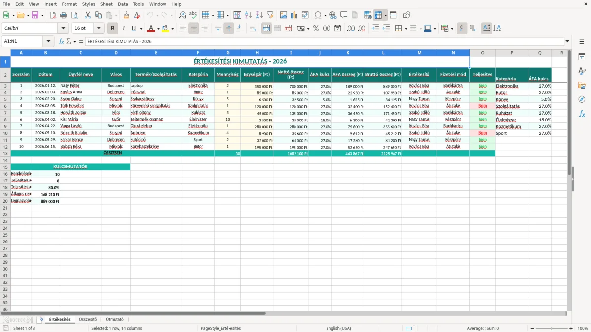Click the Insert Image icon
The image size is (591, 332).
click(284, 15)
